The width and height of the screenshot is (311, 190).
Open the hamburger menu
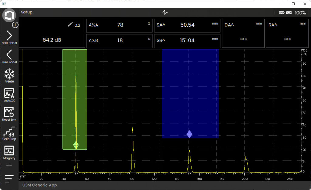(9, 178)
